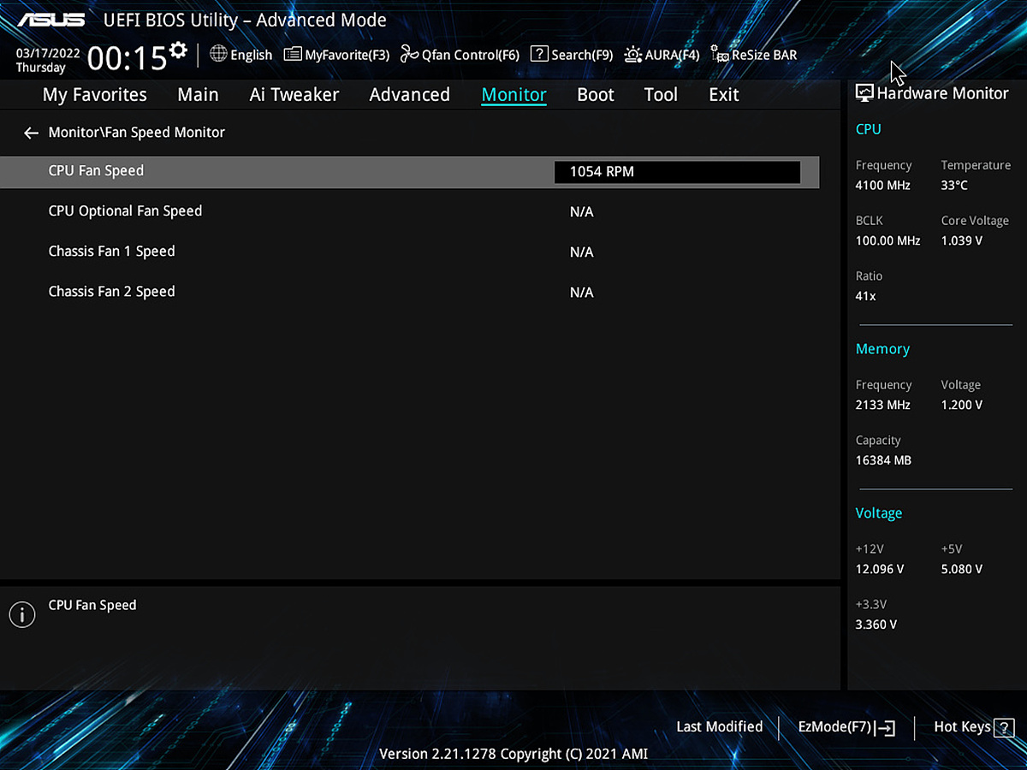Click the 12.096 V reading
1027x770 pixels.
pyautogui.click(x=880, y=569)
